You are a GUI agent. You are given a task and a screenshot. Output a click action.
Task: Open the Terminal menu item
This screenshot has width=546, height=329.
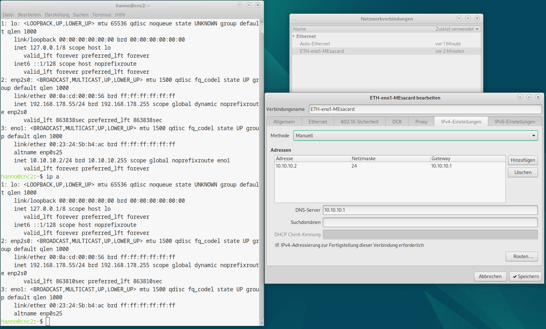click(x=102, y=15)
